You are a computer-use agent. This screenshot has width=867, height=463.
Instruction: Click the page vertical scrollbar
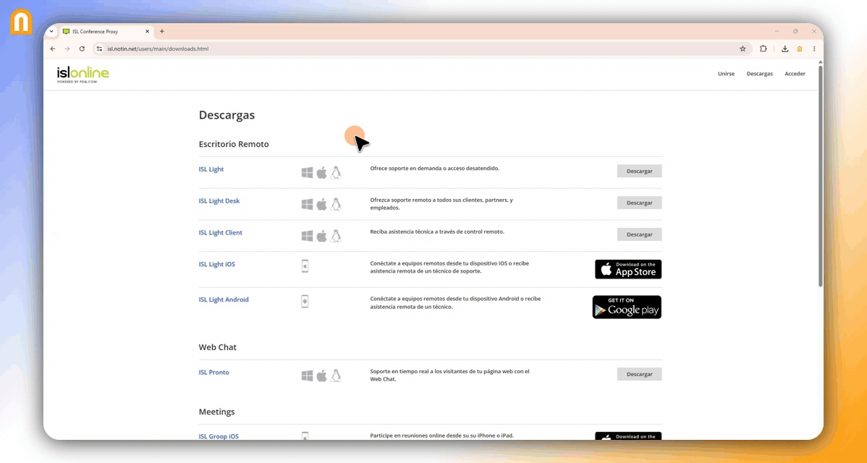820,176
